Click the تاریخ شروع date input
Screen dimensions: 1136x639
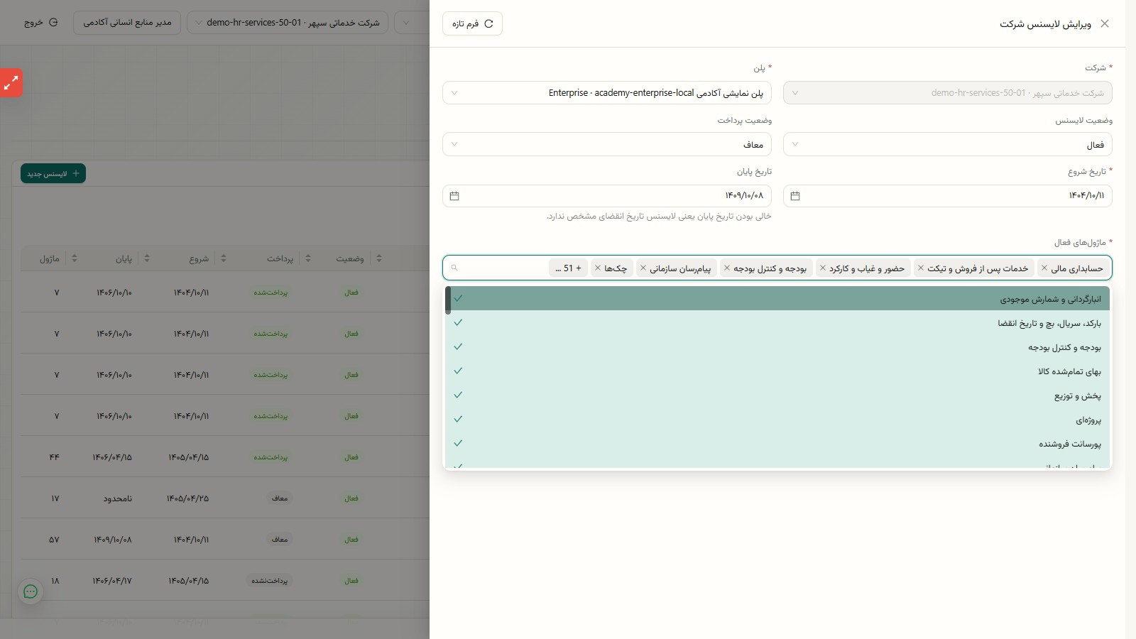[948, 196]
